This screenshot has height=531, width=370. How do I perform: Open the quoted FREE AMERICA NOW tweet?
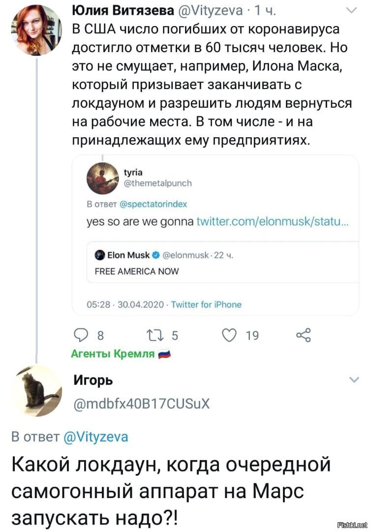click(x=222, y=262)
